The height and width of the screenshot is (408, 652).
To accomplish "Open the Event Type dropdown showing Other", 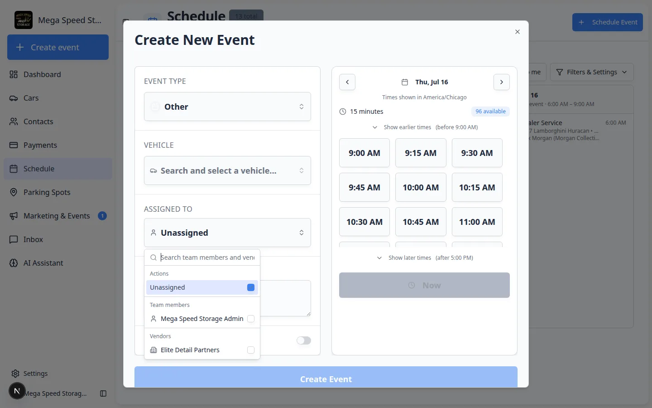I will [x=227, y=107].
